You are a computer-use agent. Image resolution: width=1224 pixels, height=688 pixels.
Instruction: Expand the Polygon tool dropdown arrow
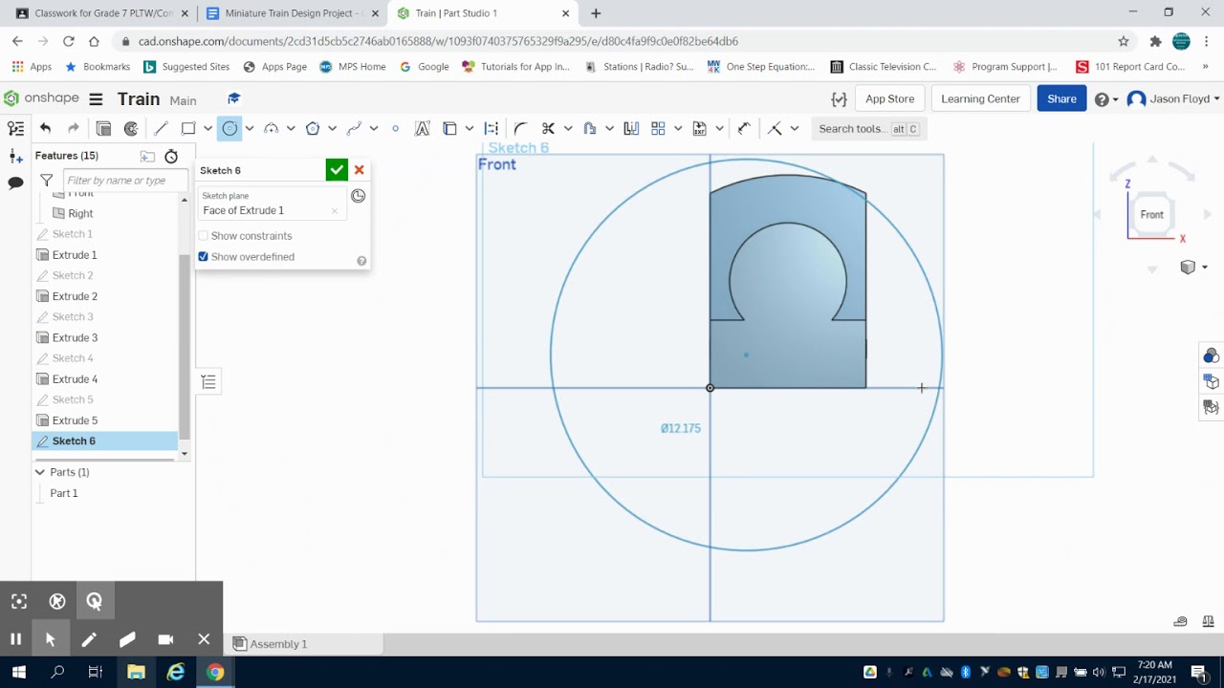click(332, 128)
